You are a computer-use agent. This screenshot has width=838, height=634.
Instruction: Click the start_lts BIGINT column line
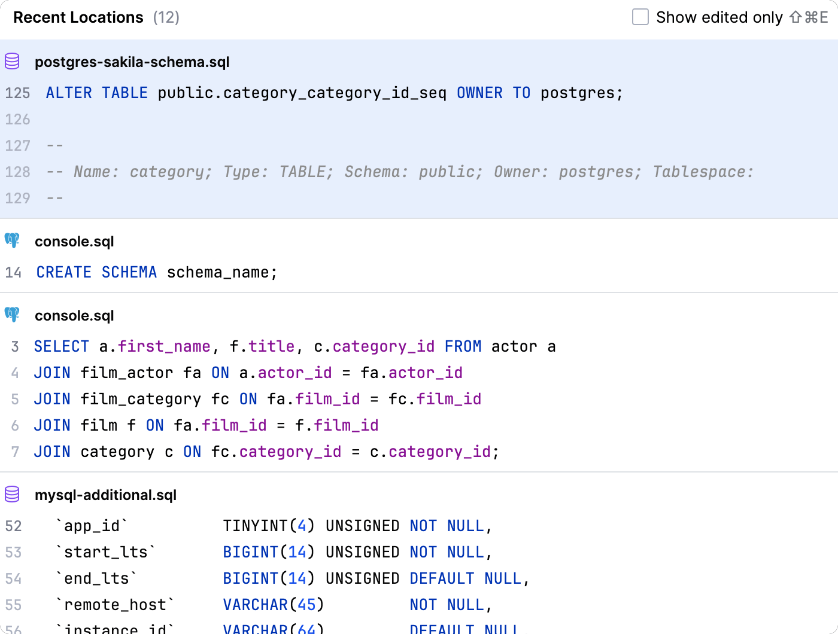(x=273, y=553)
